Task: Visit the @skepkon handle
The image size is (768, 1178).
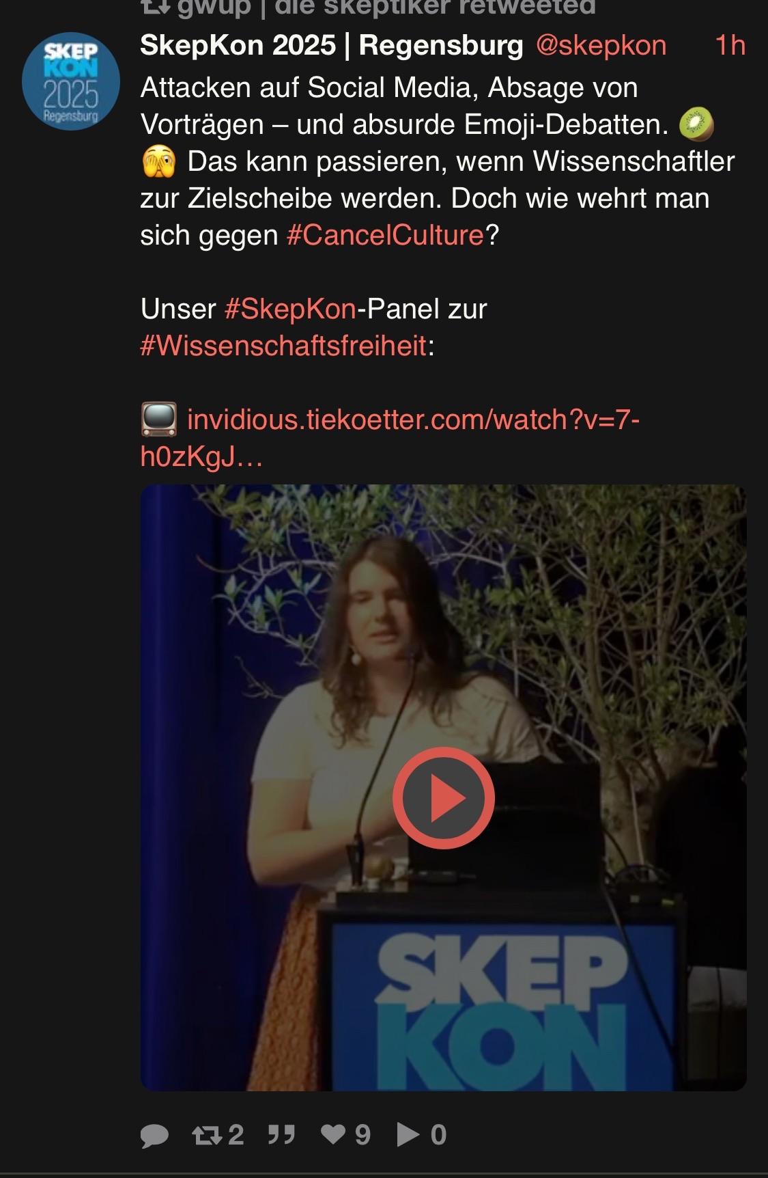Action: [601, 45]
